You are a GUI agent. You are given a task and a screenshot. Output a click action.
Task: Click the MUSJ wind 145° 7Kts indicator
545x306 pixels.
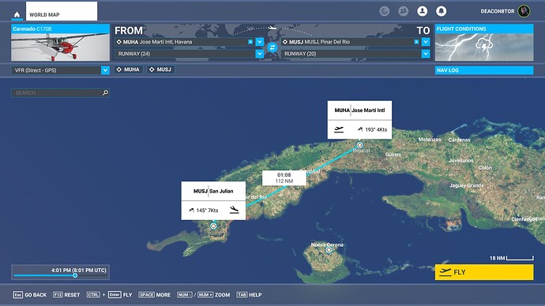pos(203,211)
